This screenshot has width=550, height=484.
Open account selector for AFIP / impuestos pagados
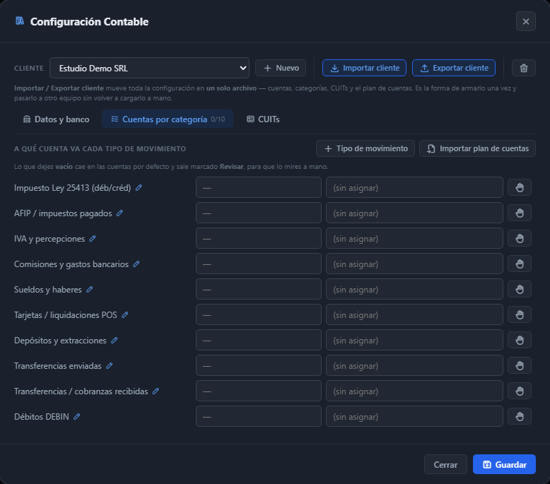tap(414, 213)
